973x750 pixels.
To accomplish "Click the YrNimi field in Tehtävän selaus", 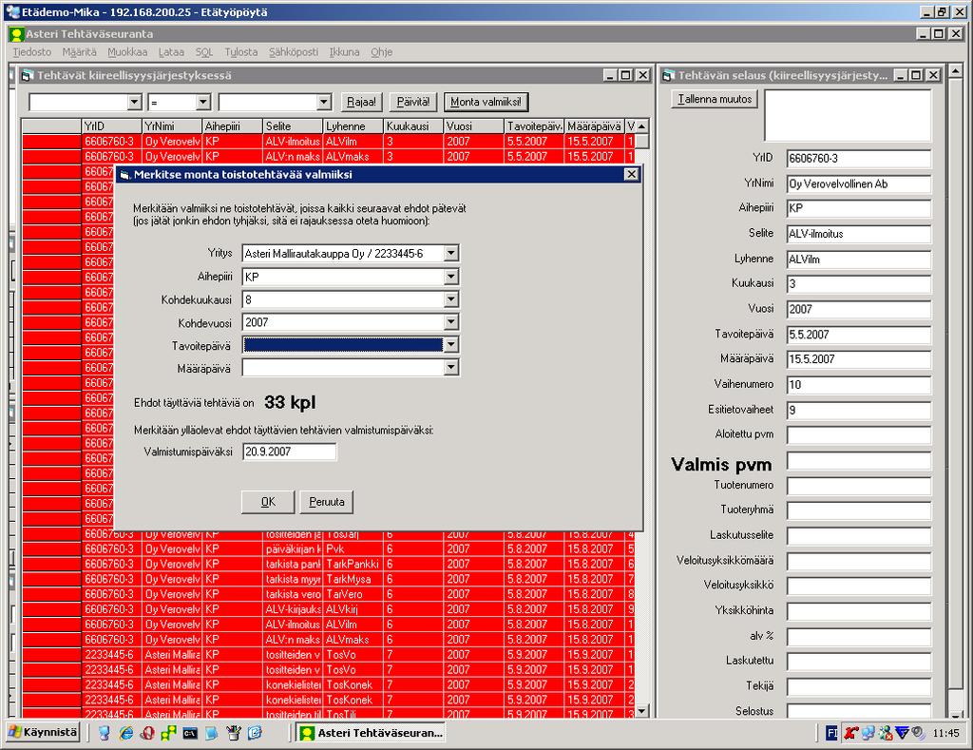I will tap(859, 183).
